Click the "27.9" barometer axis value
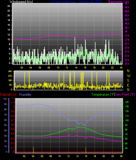 pos(127,36)
